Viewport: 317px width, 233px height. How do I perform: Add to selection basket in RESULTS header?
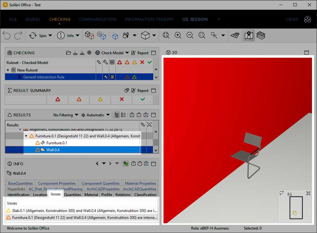pos(132,115)
